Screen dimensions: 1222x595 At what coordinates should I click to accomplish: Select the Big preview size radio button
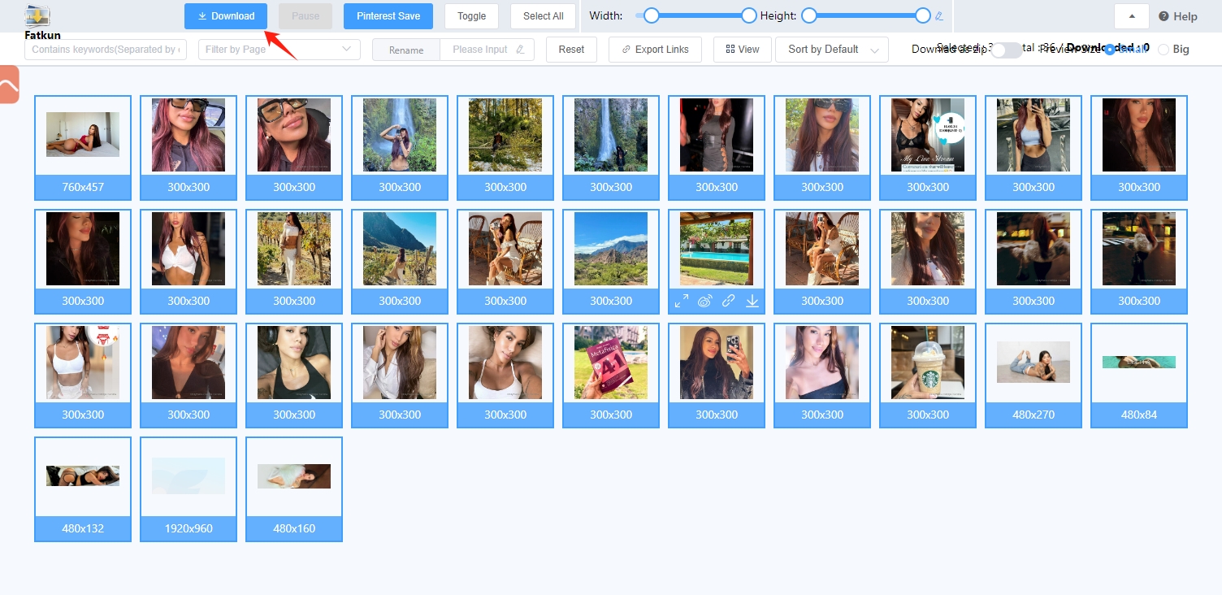[1163, 50]
